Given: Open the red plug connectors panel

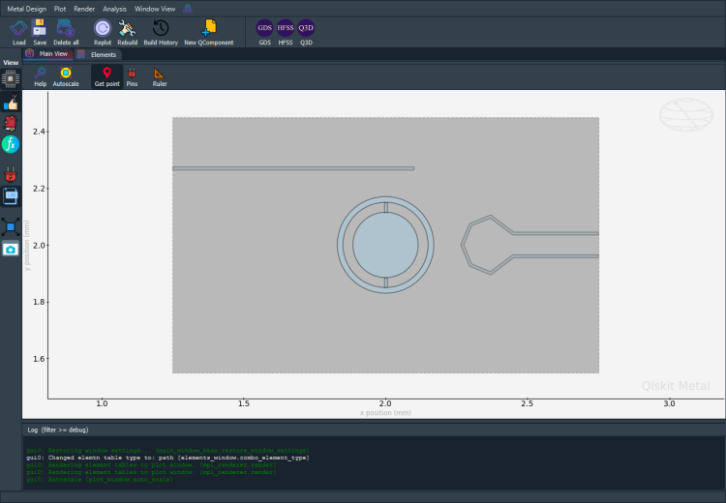Looking at the screenshot, I should [11, 174].
